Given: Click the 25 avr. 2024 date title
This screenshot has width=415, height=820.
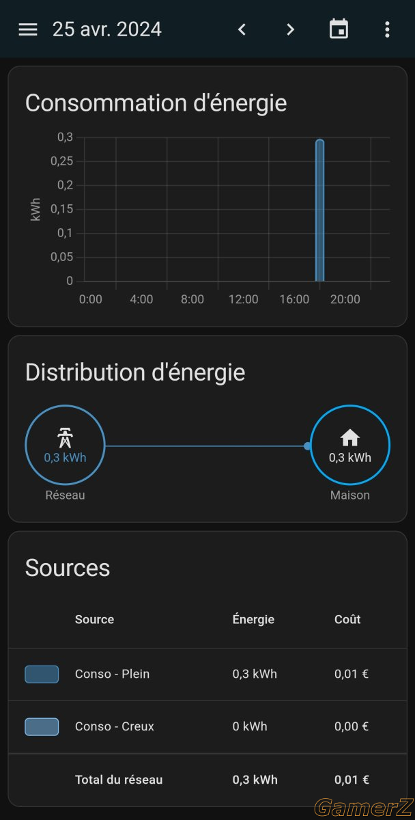Looking at the screenshot, I should pyautogui.click(x=107, y=29).
